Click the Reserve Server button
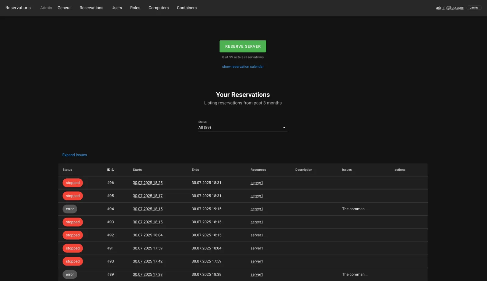The image size is (487, 281). coord(243,46)
